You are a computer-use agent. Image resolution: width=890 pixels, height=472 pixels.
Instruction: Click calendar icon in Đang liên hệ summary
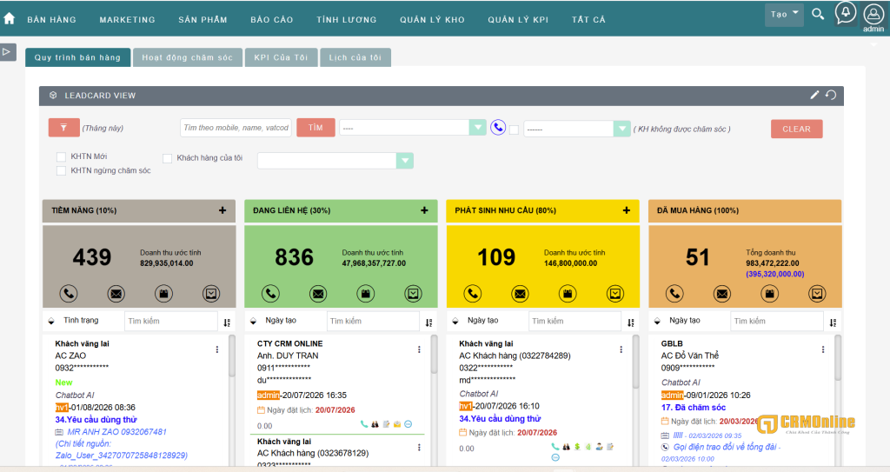366,294
